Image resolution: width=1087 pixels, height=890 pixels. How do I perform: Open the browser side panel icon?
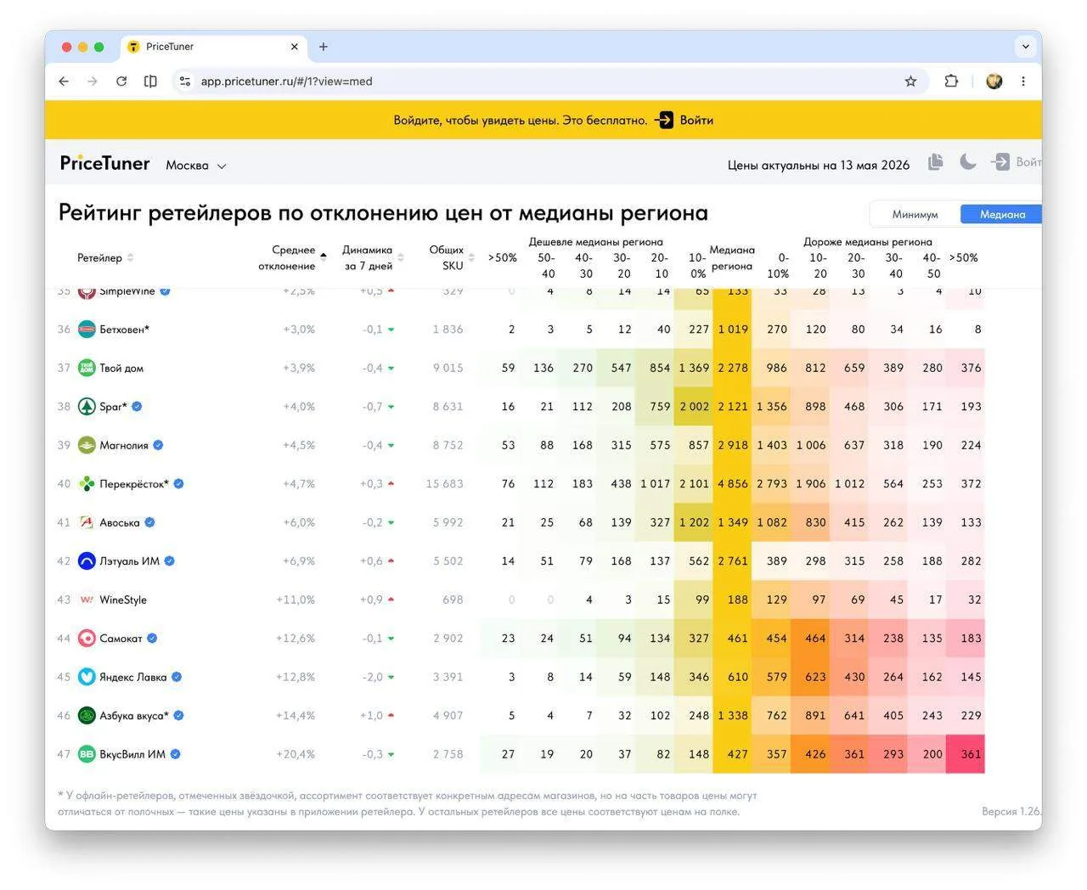click(150, 82)
